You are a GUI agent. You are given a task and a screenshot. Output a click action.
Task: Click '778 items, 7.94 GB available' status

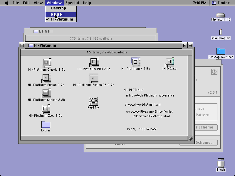coord(91,38)
